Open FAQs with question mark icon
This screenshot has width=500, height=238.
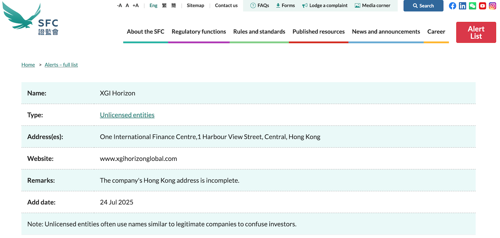point(260,5)
